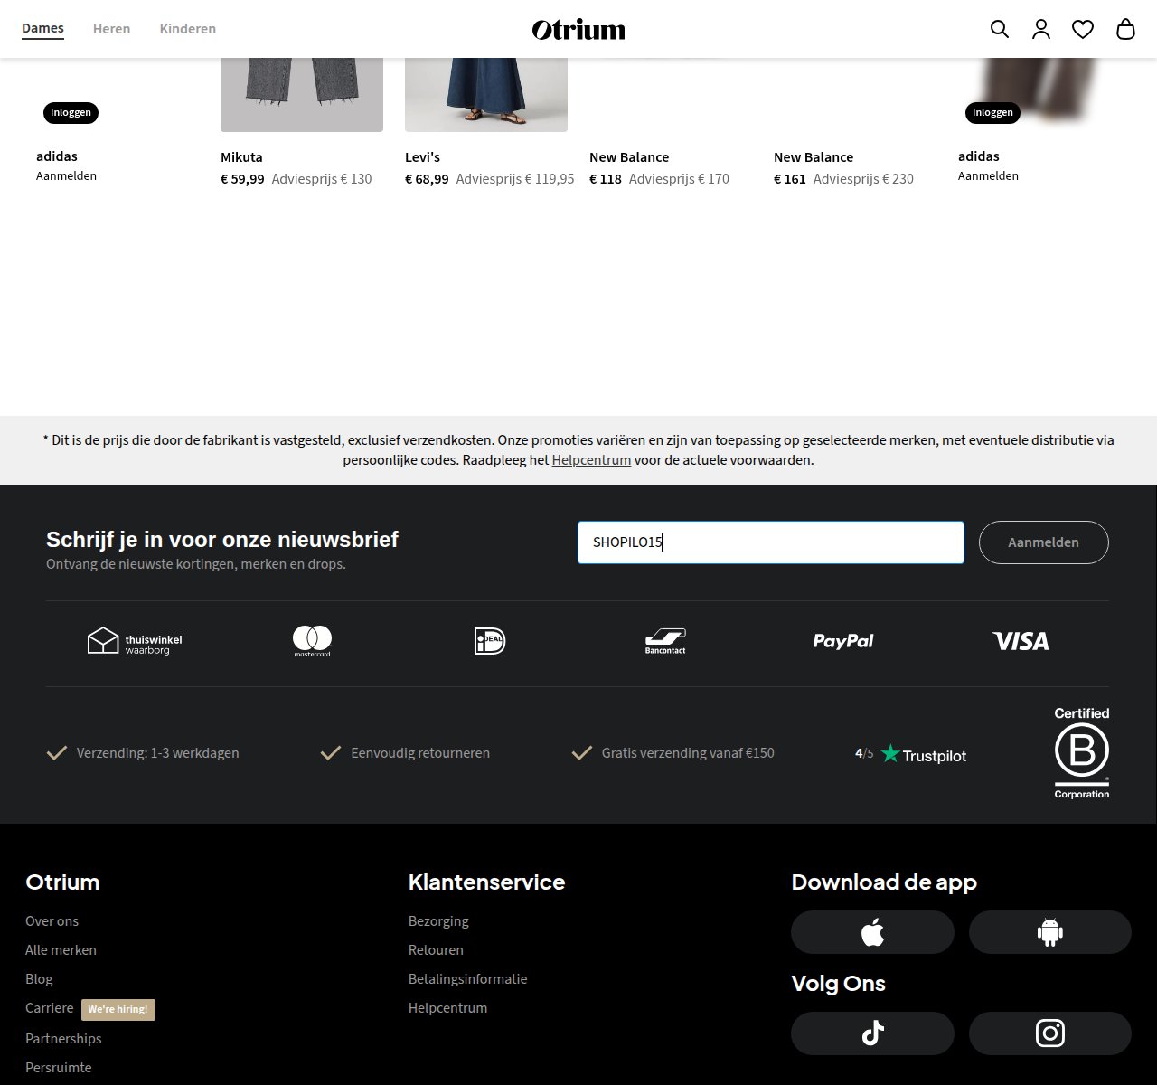Open the New Balance item priced € 118

pos(659,168)
